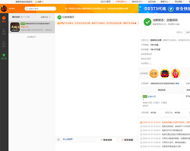Open the 中故 delivery screenshot thumbnail
The image size is (190, 151).
tap(154, 74)
